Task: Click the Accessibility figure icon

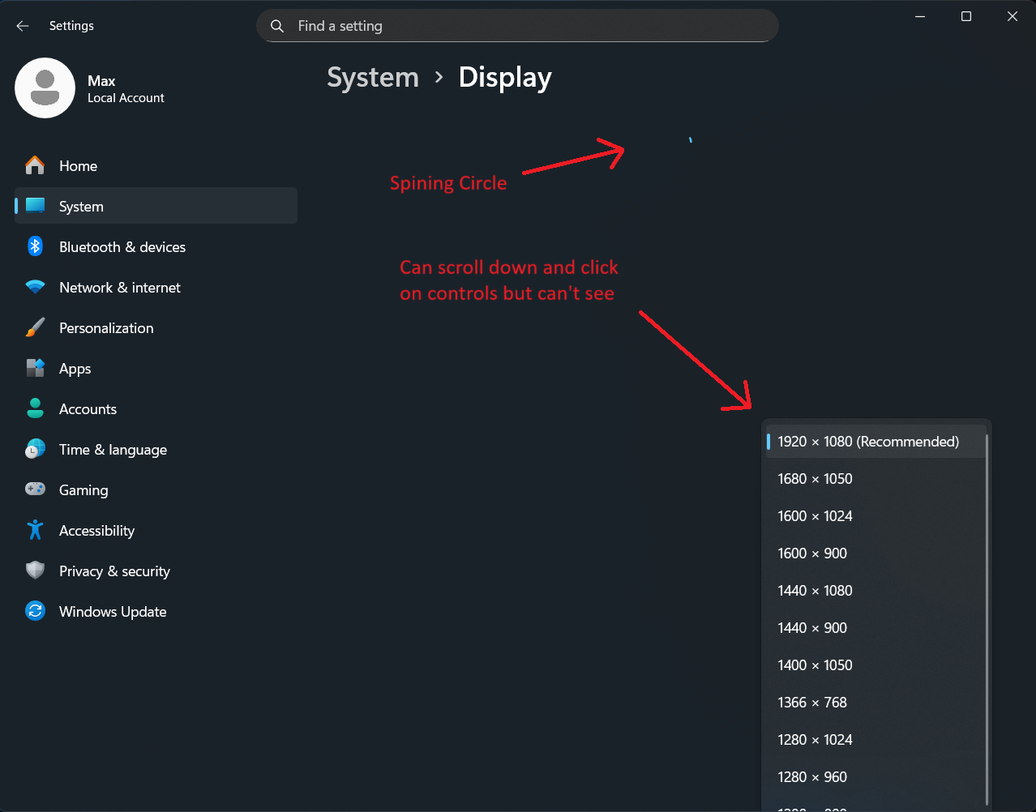Action: coord(35,530)
